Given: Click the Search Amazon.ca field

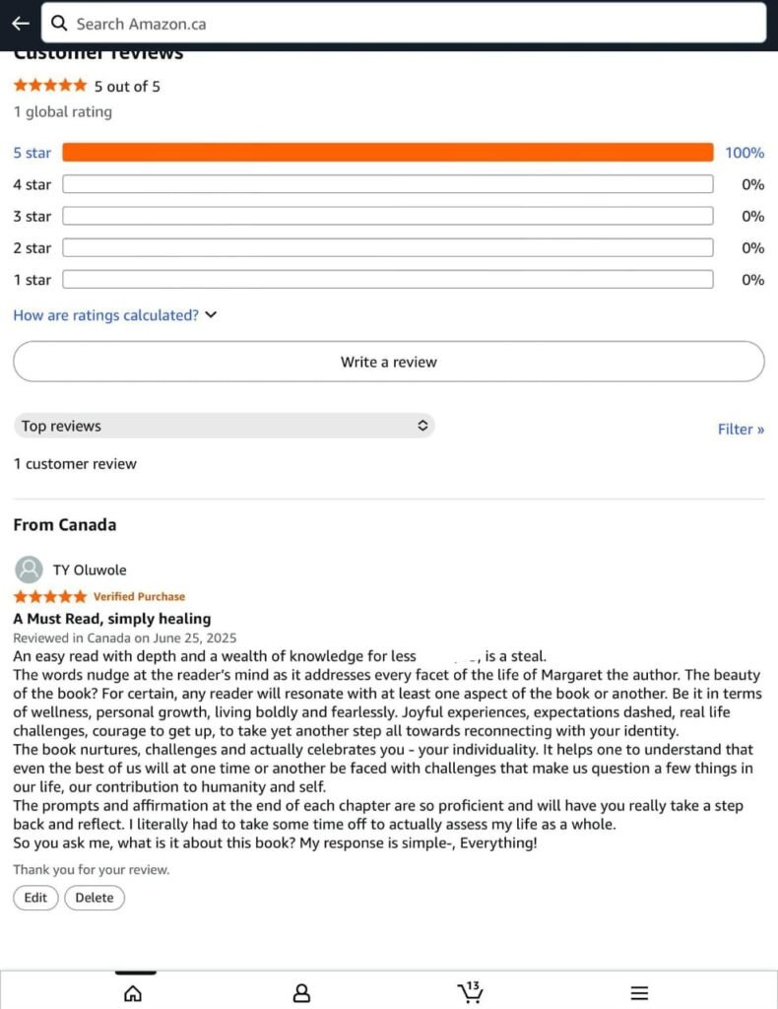Looking at the screenshot, I should click(x=414, y=24).
